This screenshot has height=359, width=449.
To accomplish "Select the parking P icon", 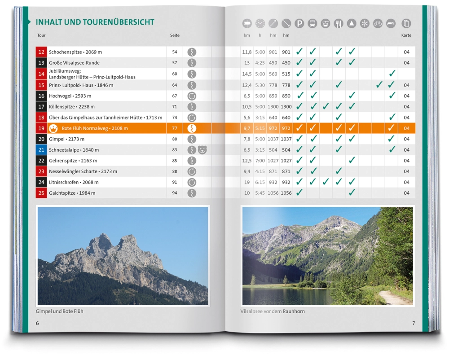I will pyautogui.click(x=299, y=24).
